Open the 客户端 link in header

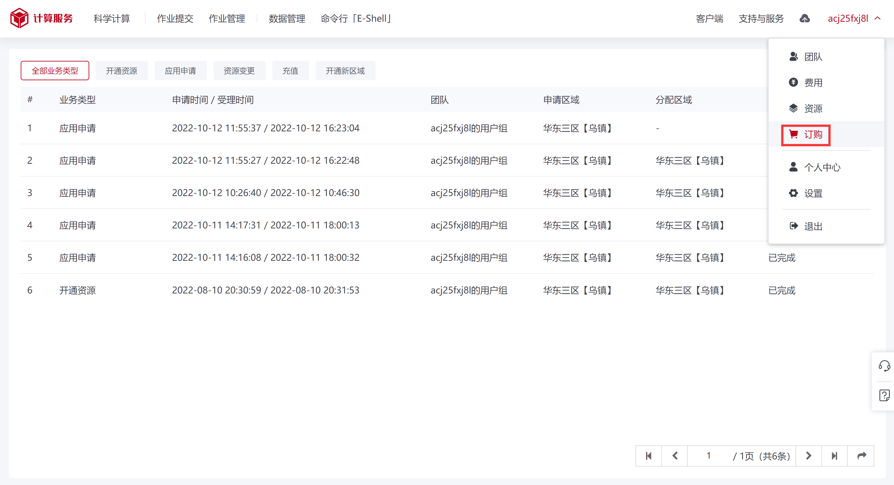click(709, 18)
